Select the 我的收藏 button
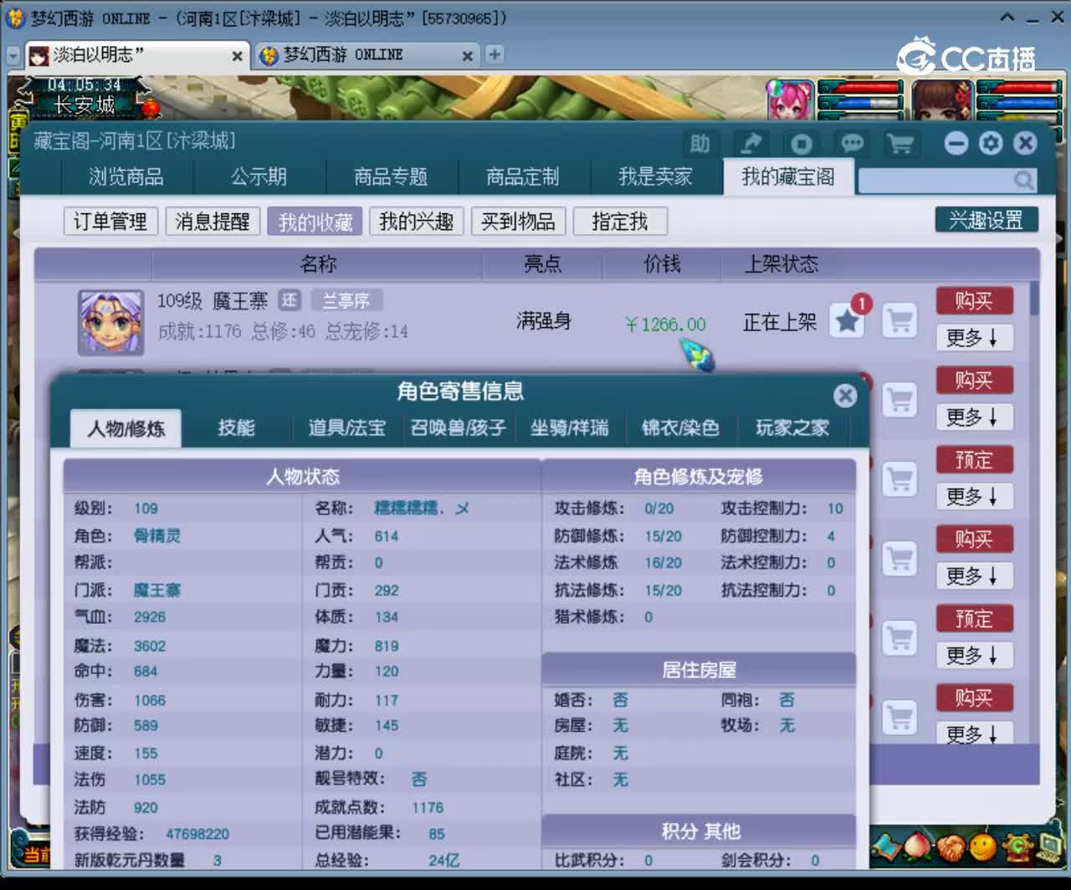The image size is (1071, 890). [x=315, y=221]
